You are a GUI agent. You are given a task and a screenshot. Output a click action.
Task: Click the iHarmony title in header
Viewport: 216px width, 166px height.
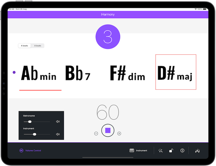point(108,14)
